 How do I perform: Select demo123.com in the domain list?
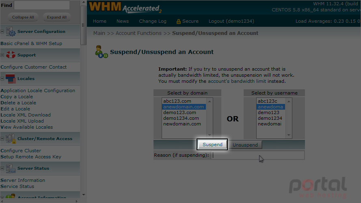(x=184, y=112)
